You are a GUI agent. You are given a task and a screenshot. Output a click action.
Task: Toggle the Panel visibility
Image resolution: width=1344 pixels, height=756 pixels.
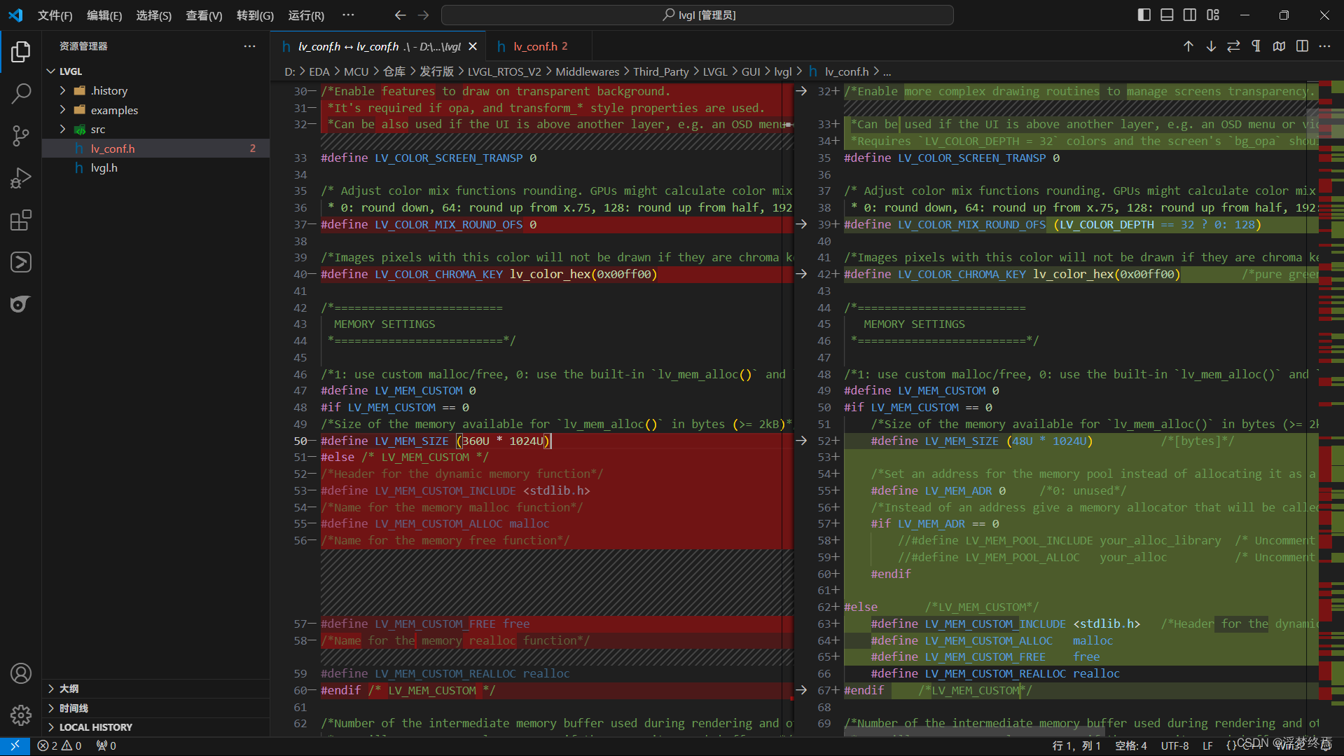click(1166, 14)
